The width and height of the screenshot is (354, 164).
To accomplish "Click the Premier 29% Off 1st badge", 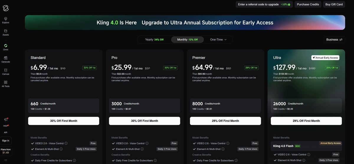I will [x=251, y=68].
